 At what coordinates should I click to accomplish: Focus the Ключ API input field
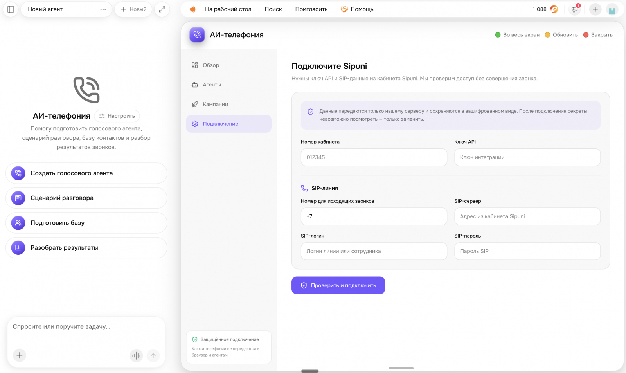pos(527,157)
